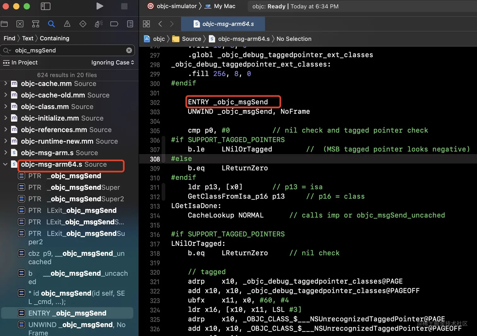Click objc project in the jump bar
The image size is (477, 336).
(x=155, y=39)
